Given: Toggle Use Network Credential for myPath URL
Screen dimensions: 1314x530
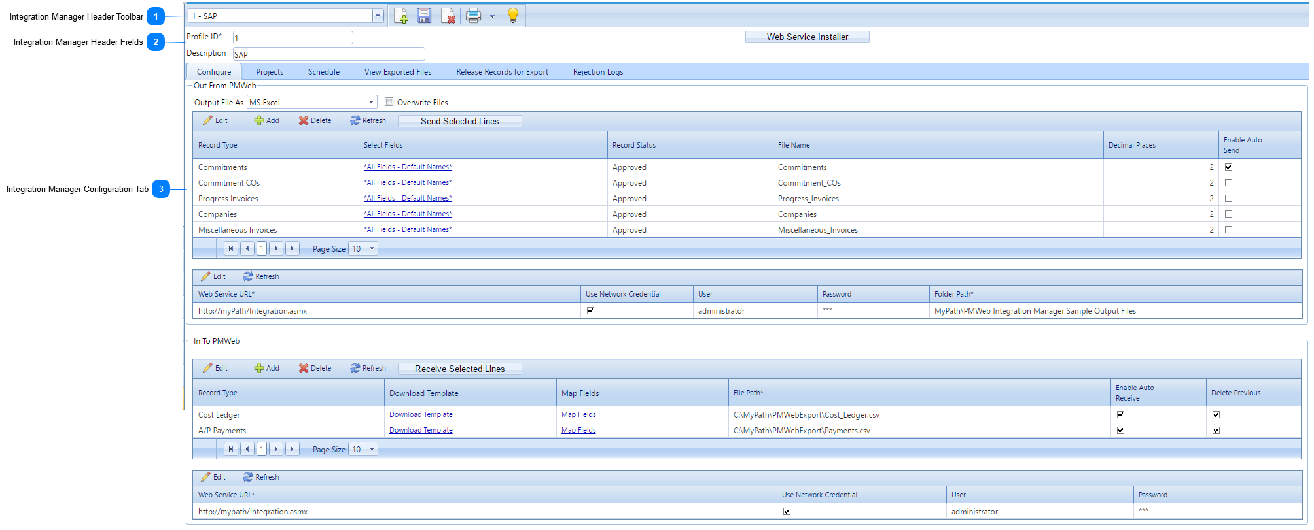Looking at the screenshot, I should click(590, 310).
